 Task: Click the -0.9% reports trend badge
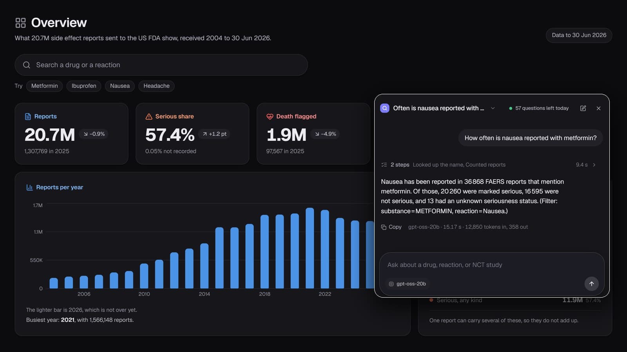coord(94,134)
